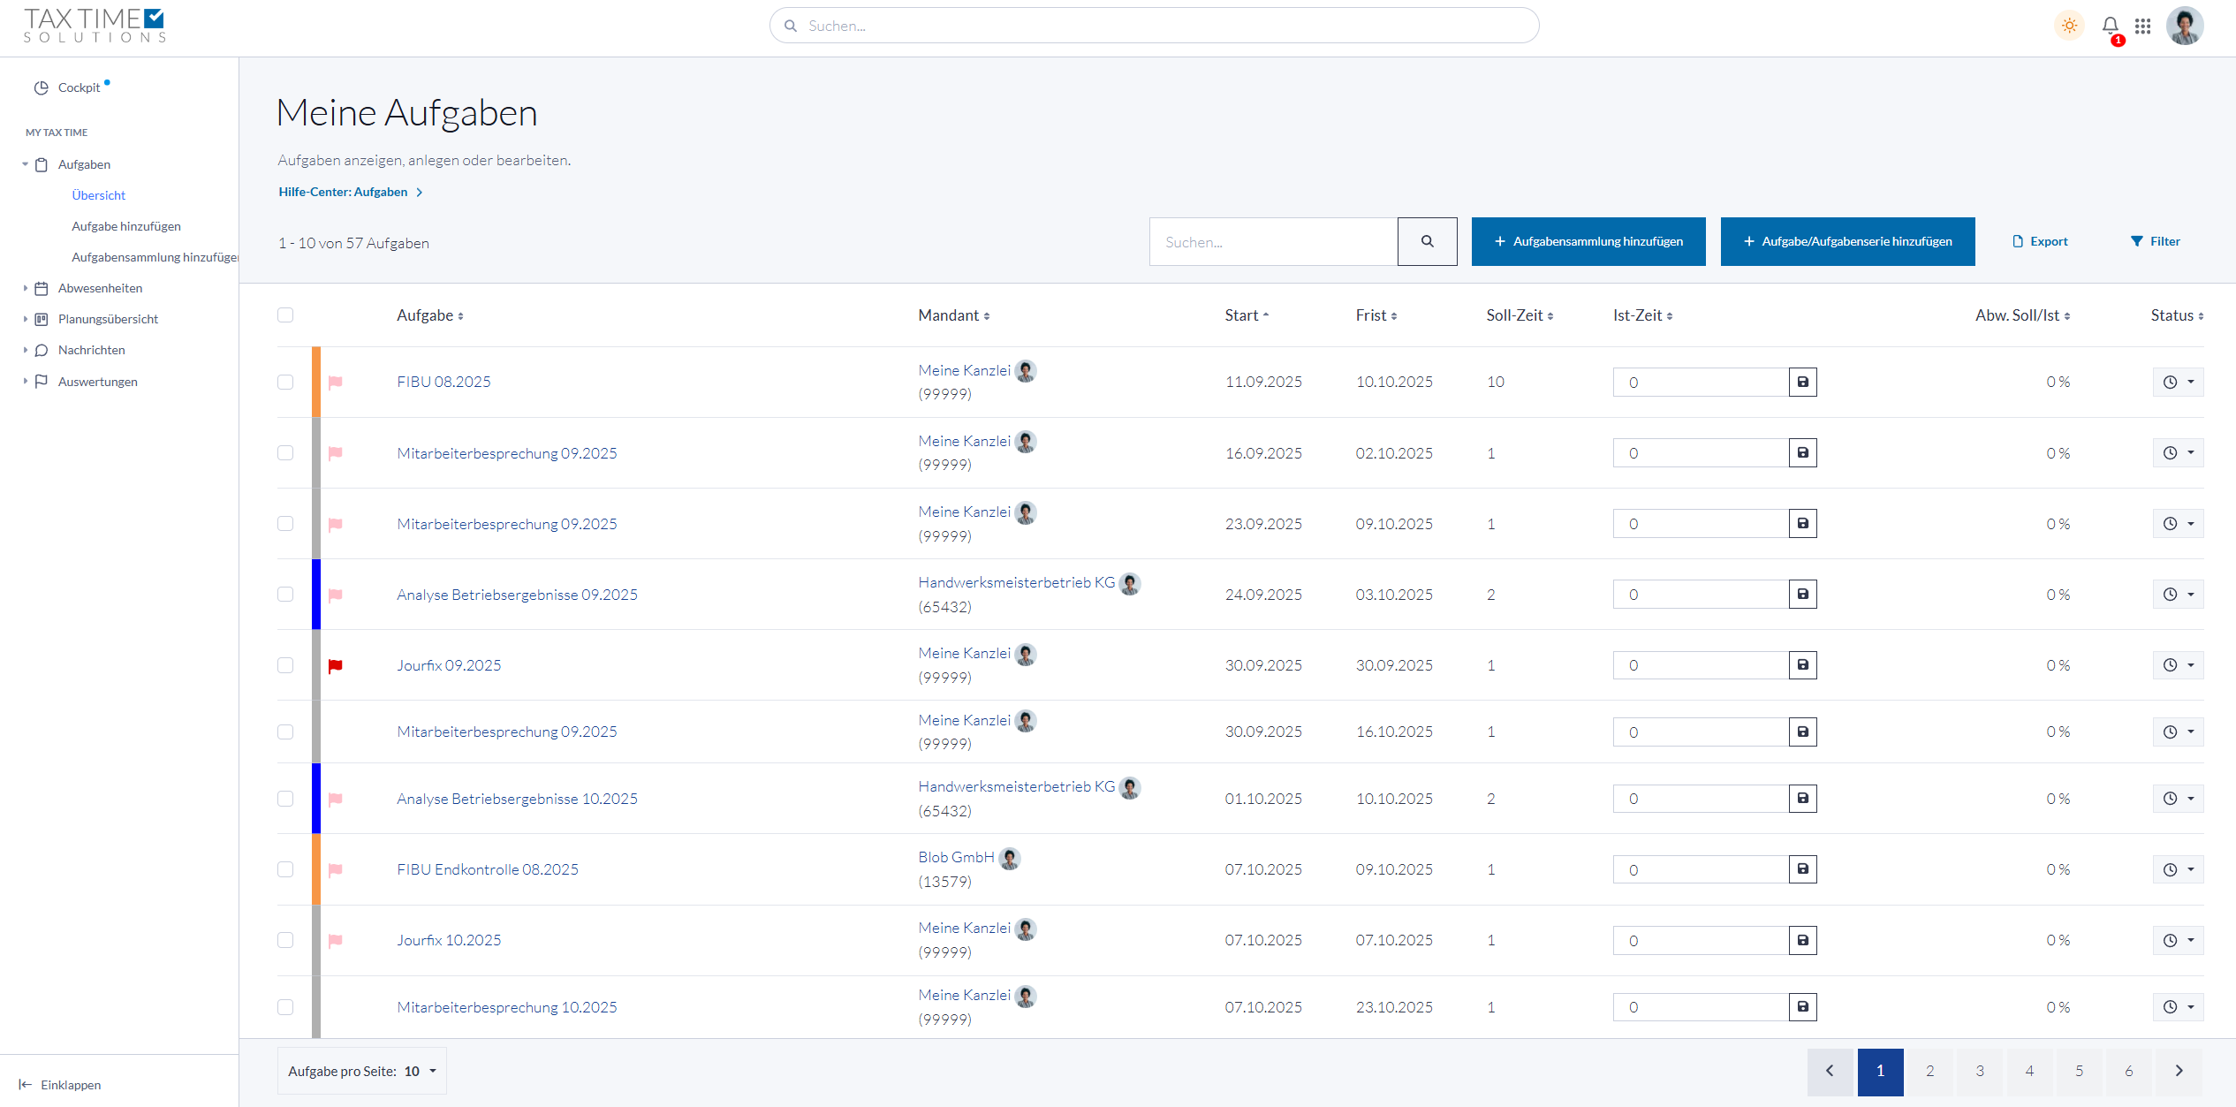Open the Cockpit sidebar icon

(x=41, y=87)
